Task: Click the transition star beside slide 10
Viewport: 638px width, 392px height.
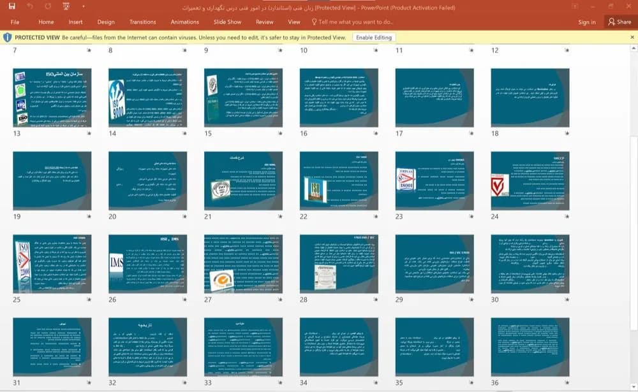Action: pos(376,50)
